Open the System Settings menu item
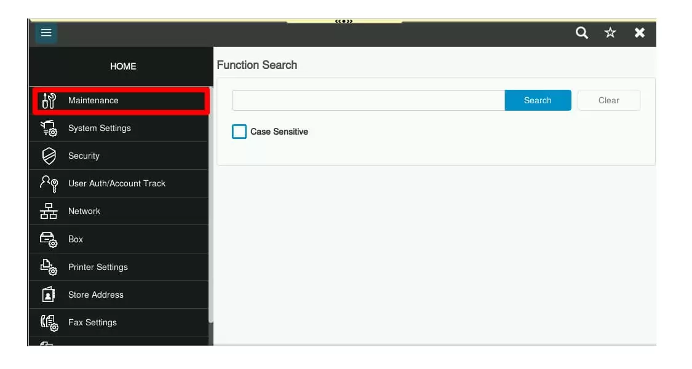The width and height of the screenshot is (692, 369). point(119,129)
